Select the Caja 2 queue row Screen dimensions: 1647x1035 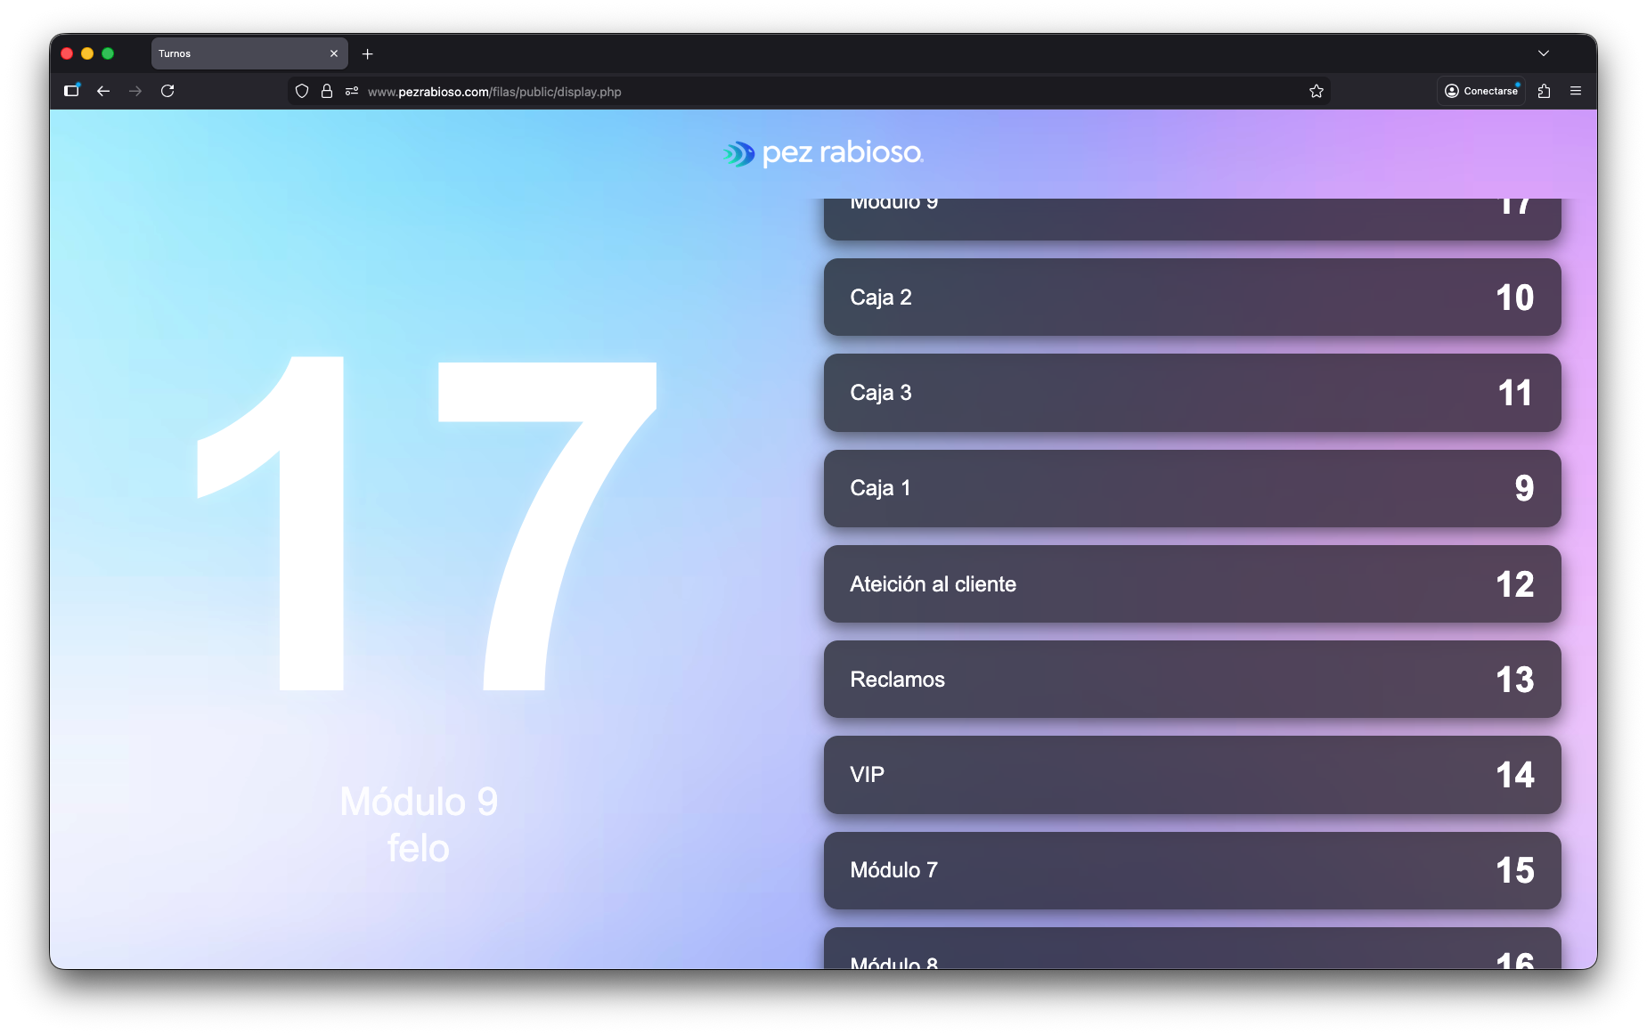[x=1192, y=297]
